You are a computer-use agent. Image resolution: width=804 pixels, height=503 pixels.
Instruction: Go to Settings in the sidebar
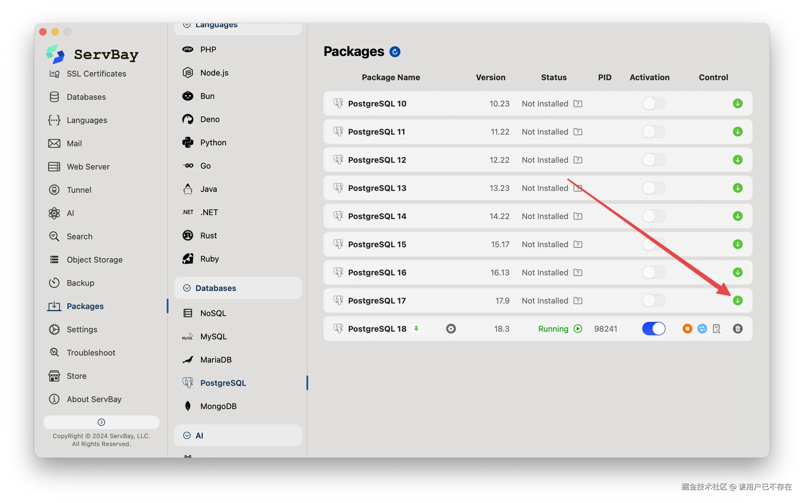point(82,329)
